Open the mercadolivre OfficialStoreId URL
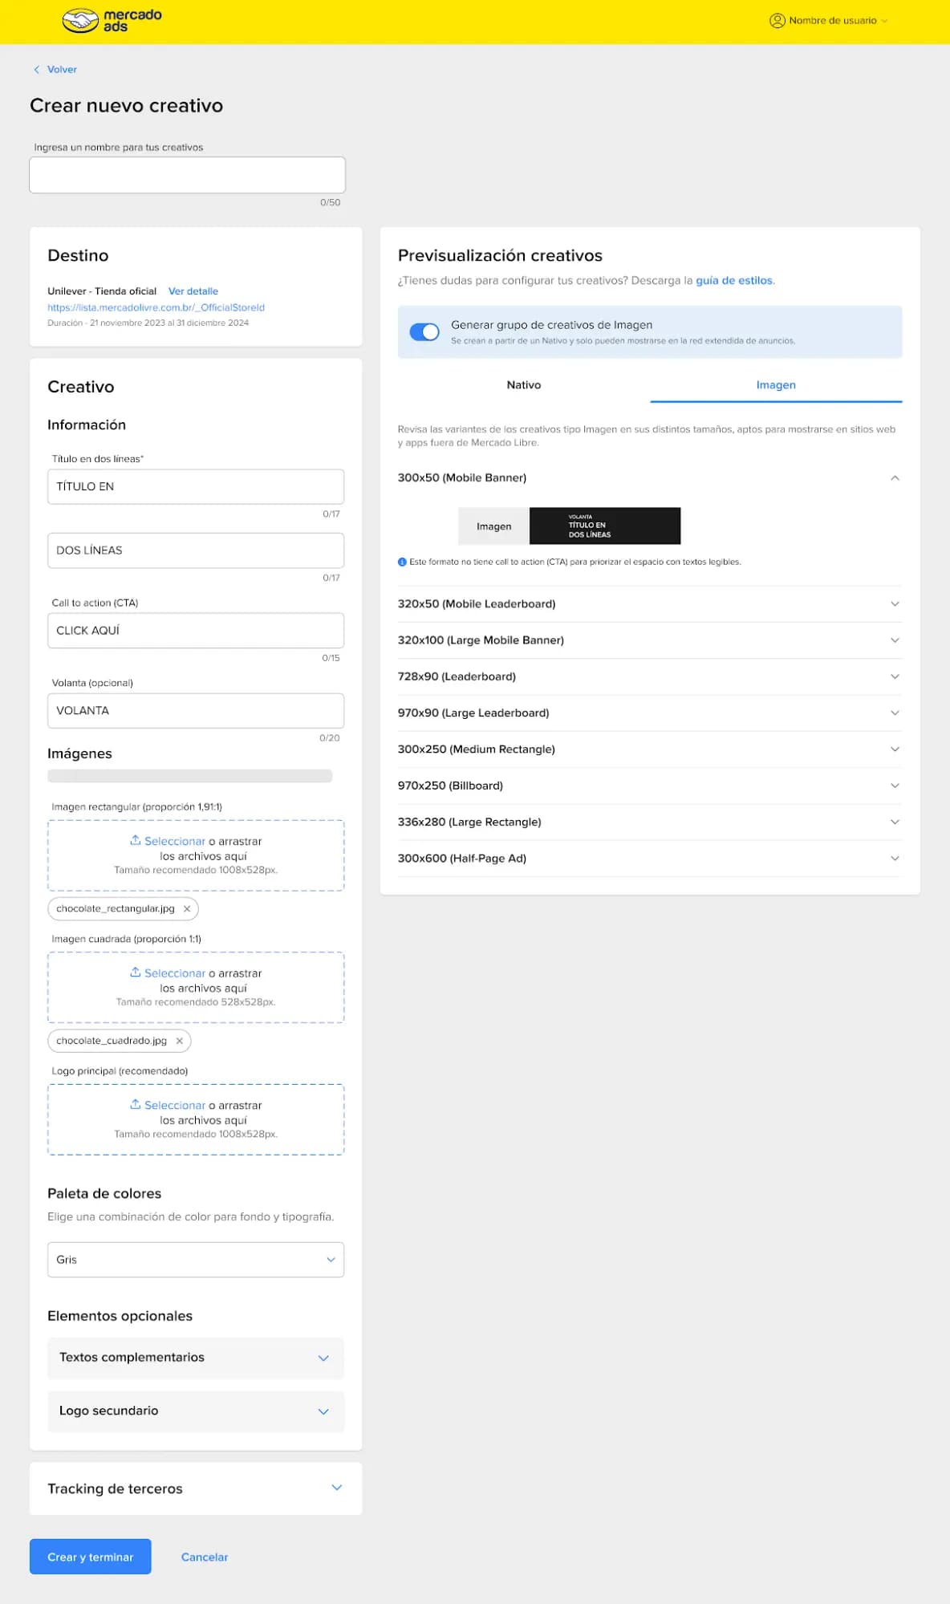 [156, 307]
